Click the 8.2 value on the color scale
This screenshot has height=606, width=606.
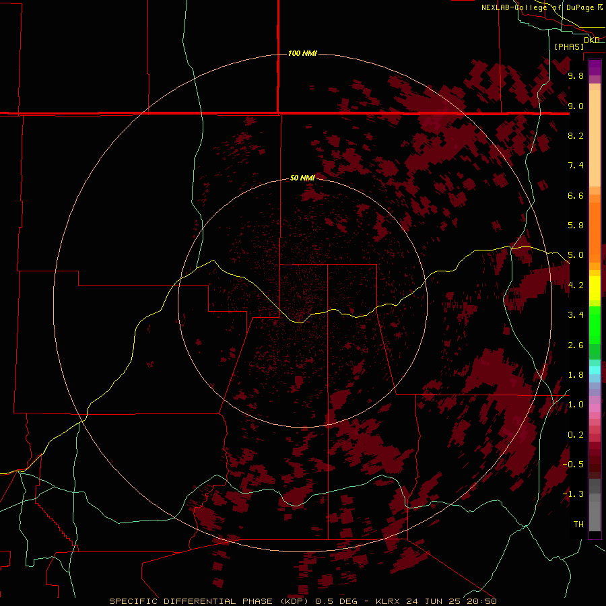(576, 135)
